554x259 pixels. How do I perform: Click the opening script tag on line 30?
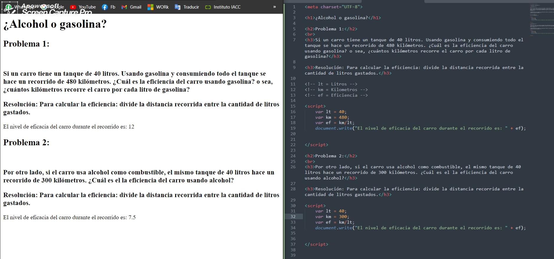[x=315, y=206]
